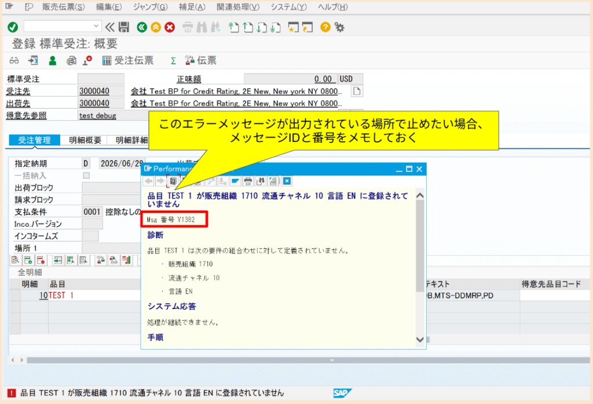Click item number 10 in 明細 column
The image size is (593, 404).
pos(43,295)
